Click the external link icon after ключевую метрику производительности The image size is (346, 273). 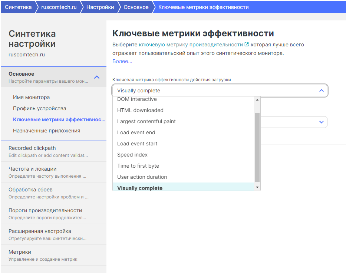(x=247, y=45)
